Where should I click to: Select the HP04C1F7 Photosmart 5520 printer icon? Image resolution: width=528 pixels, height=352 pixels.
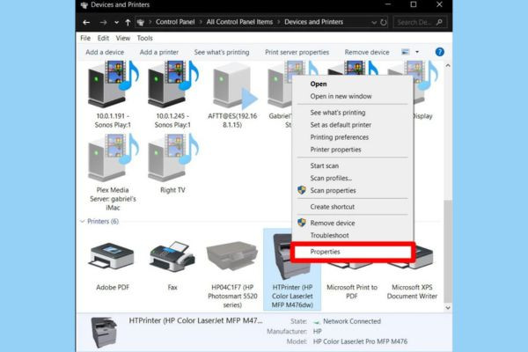(x=232, y=257)
